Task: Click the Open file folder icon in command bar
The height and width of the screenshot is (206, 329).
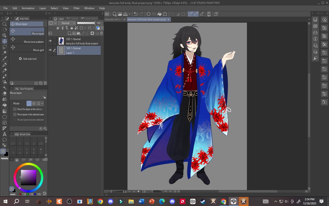Action: 120,14
